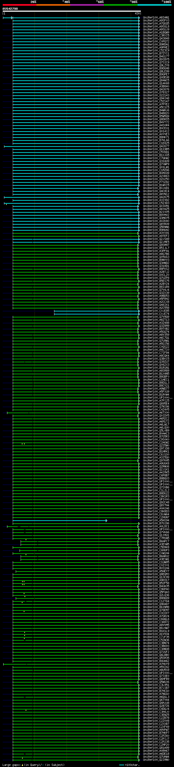
Task: Click the label UniRef100_Q14K68
Action: (x=156, y=83)
